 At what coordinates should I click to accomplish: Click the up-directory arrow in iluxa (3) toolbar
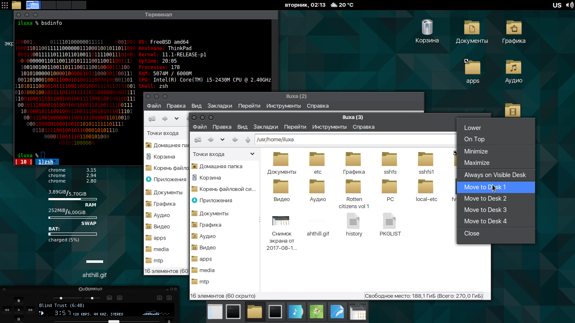click(248, 140)
